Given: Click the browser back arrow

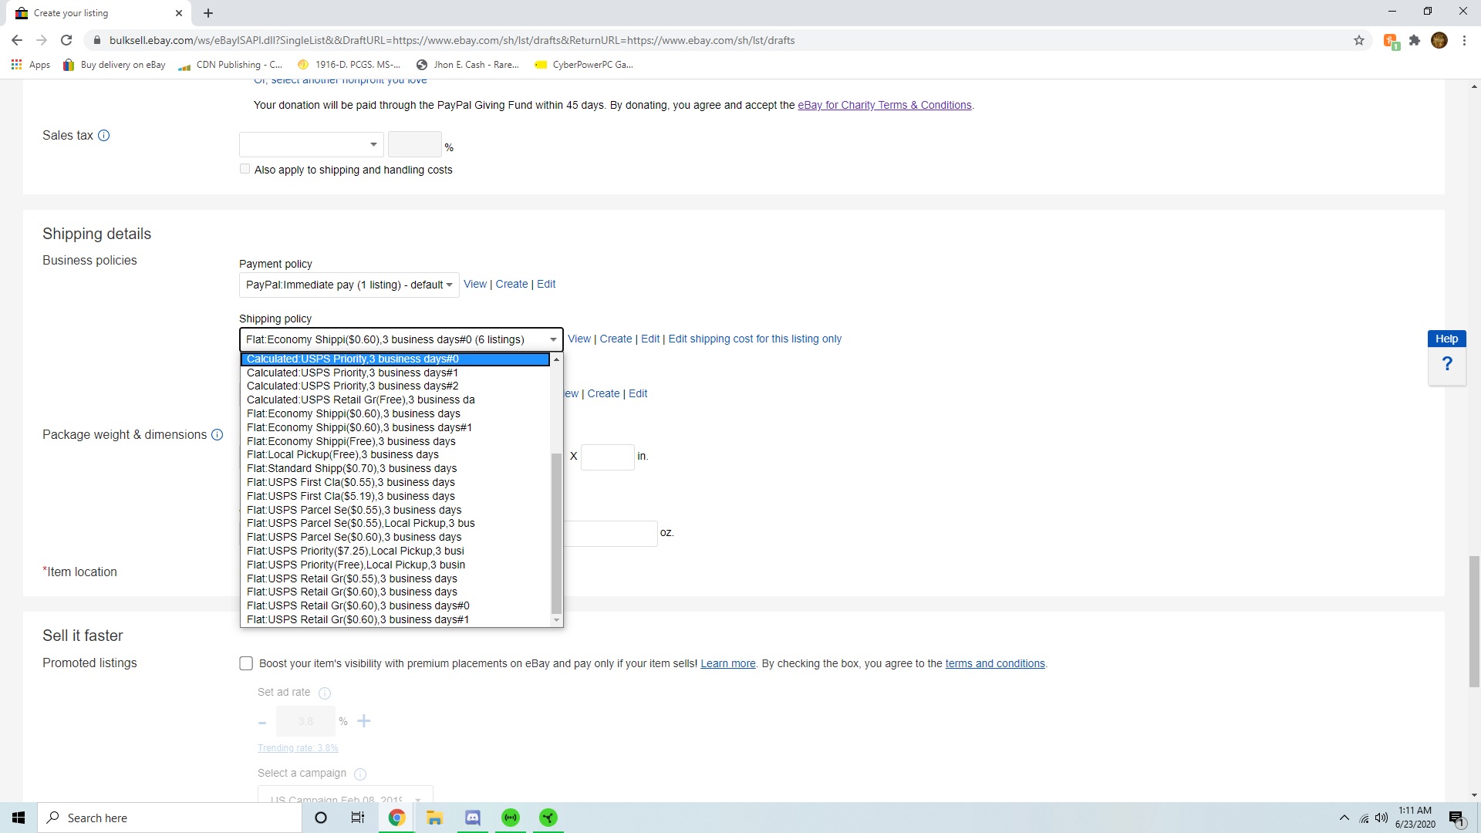Looking at the screenshot, I should point(17,40).
